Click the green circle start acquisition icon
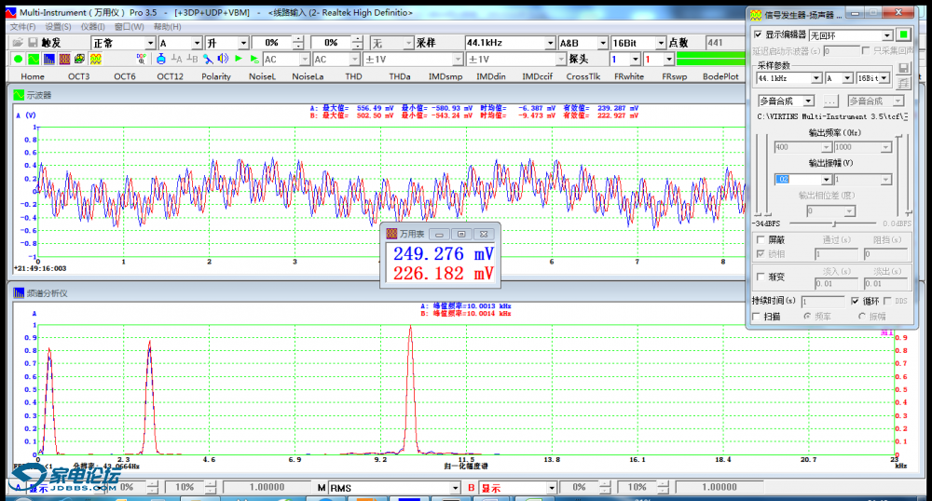932x501 pixels. click(x=18, y=59)
